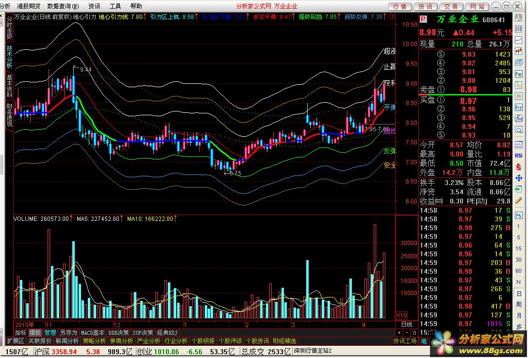Click the plus zoom-in button below chart
Screen dimensions: 528x358
pyautogui.click(x=399, y=333)
